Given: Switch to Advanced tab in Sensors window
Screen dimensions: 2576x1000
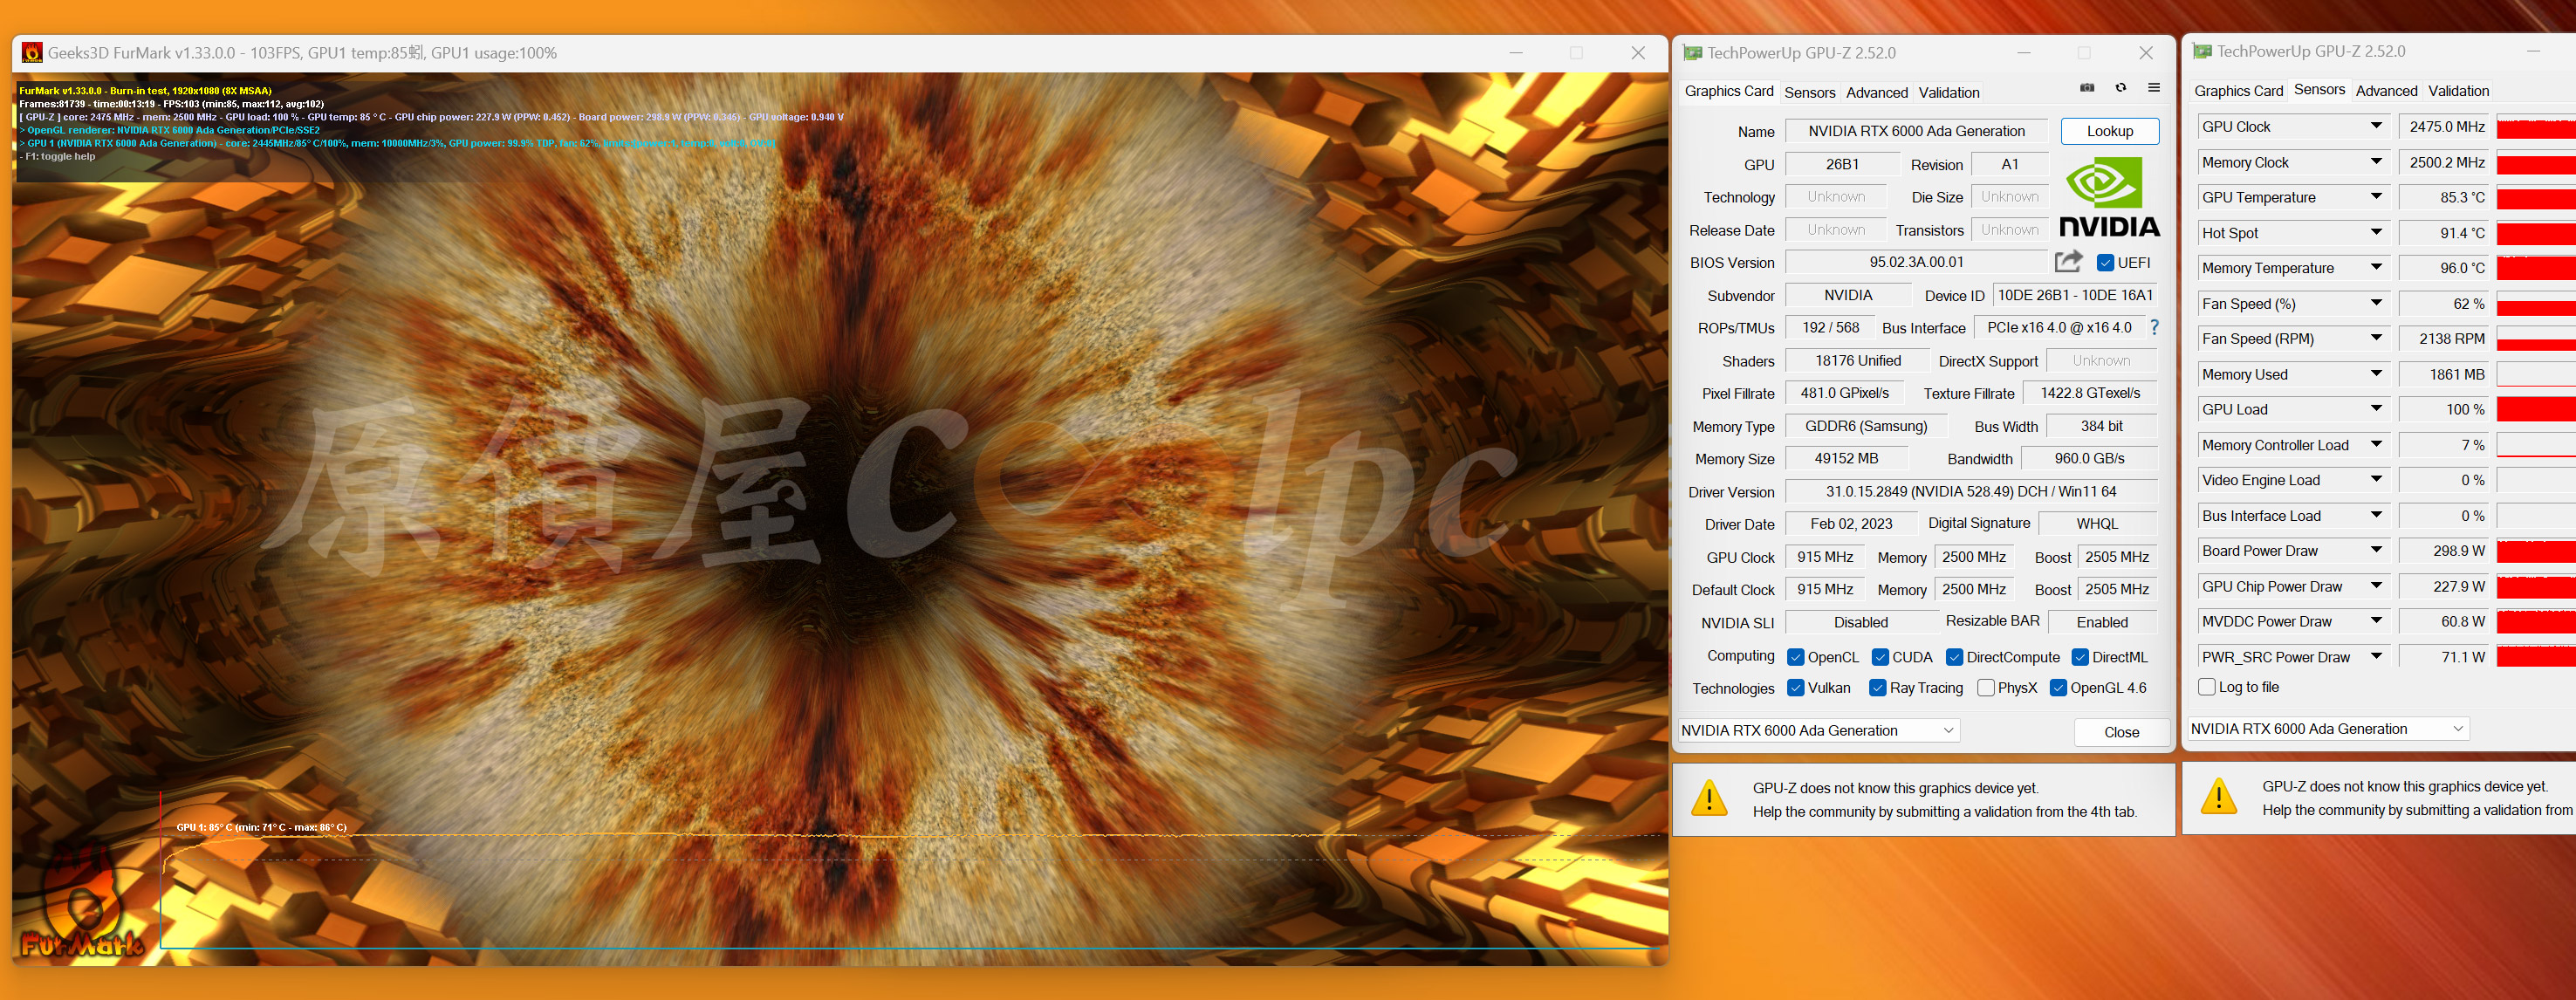Looking at the screenshot, I should 2386,91.
